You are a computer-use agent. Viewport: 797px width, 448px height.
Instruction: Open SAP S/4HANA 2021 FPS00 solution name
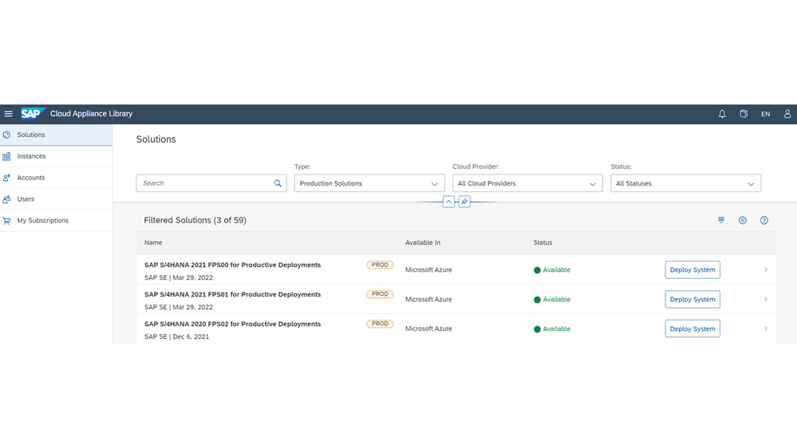232,265
